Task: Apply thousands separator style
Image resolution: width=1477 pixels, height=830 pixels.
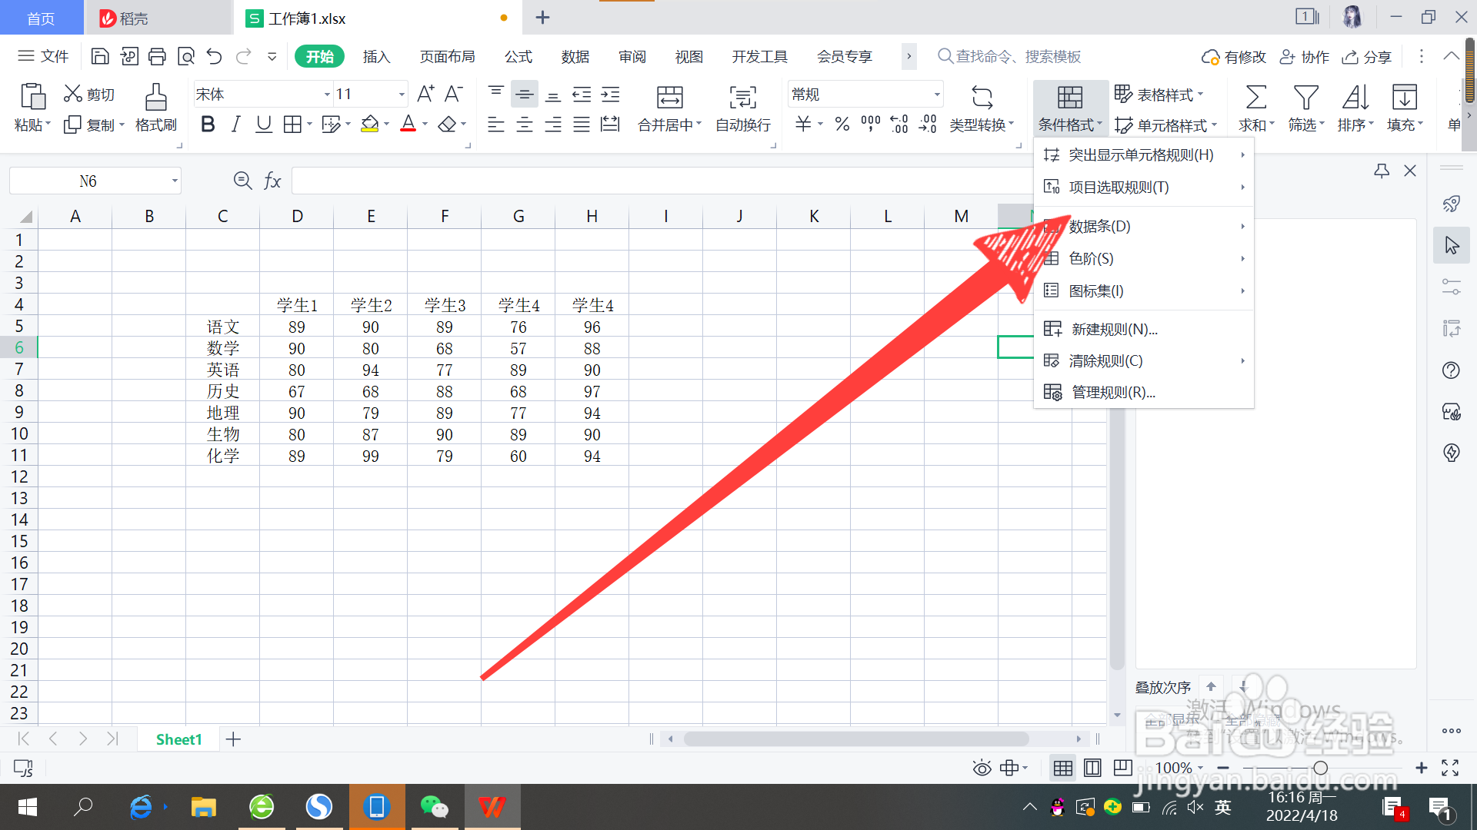Action: coord(871,124)
